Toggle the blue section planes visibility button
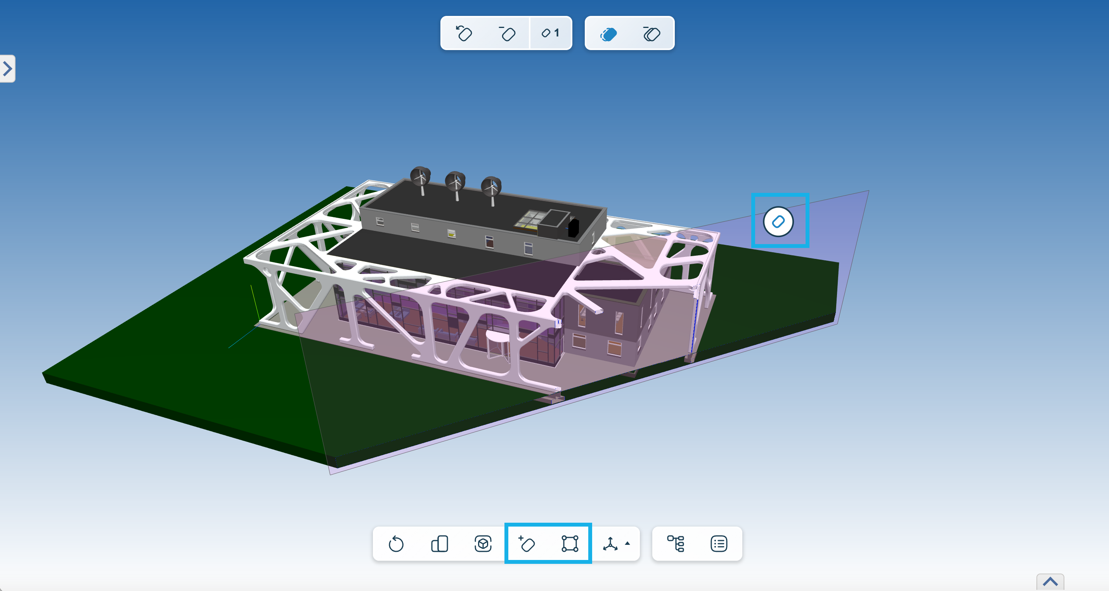Screen dimensions: 1109x591 pos(608,34)
